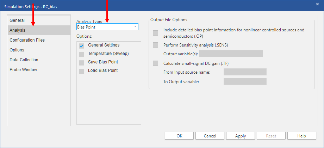Switch to Data Collection settings
Image resolution: width=324 pixels, height=148 pixels.
(x=39, y=60)
